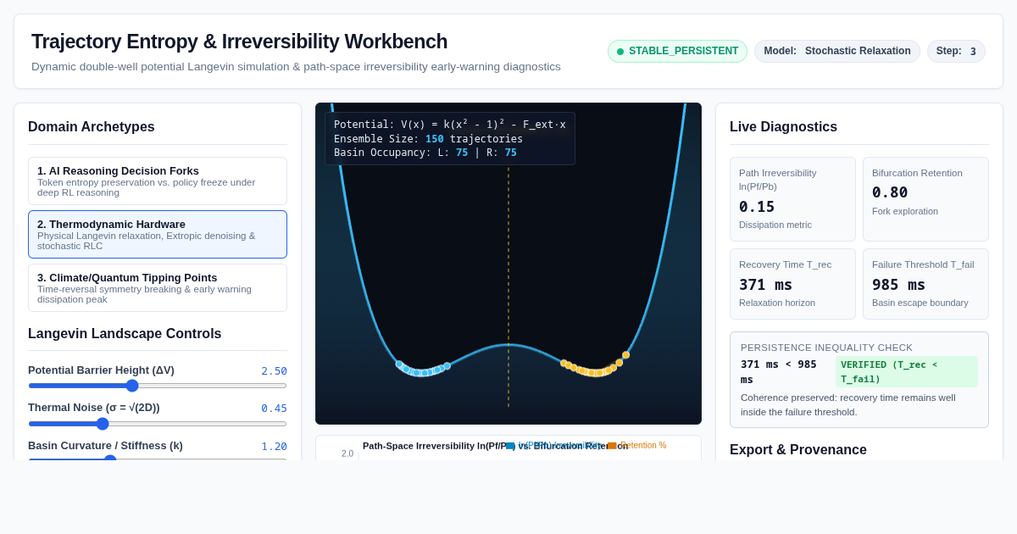Click the Potential V(x) formula text
This screenshot has height=534, width=1017.
[450, 125]
